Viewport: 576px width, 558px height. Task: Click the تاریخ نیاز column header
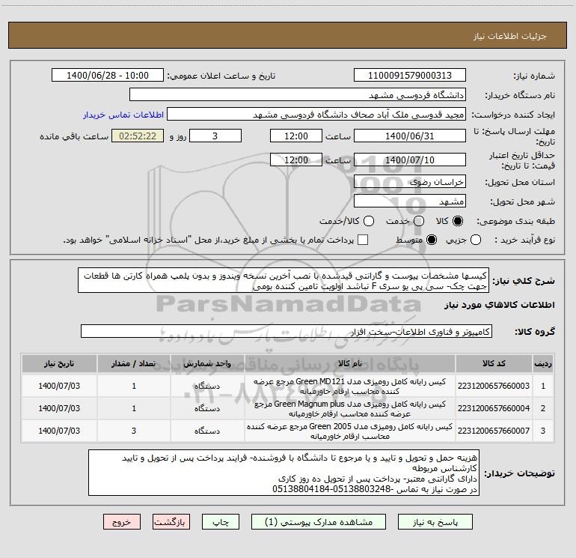coord(59,364)
